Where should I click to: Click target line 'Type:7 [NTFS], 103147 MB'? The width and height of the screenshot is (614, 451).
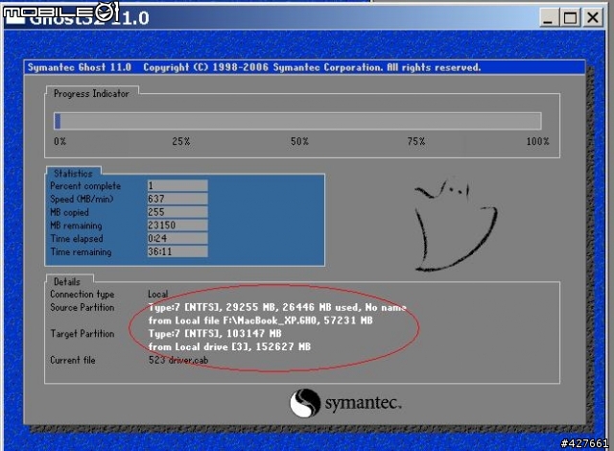[215, 334]
